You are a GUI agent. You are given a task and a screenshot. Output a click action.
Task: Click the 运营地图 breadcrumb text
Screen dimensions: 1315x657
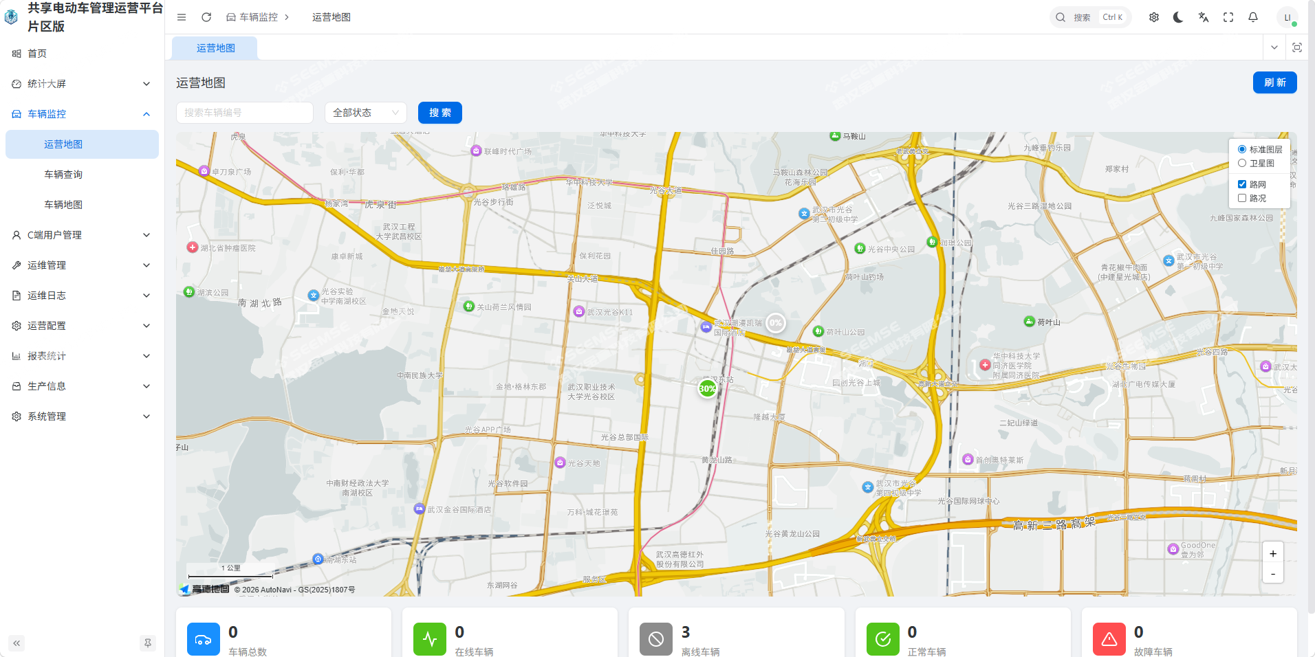tap(332, 17)
